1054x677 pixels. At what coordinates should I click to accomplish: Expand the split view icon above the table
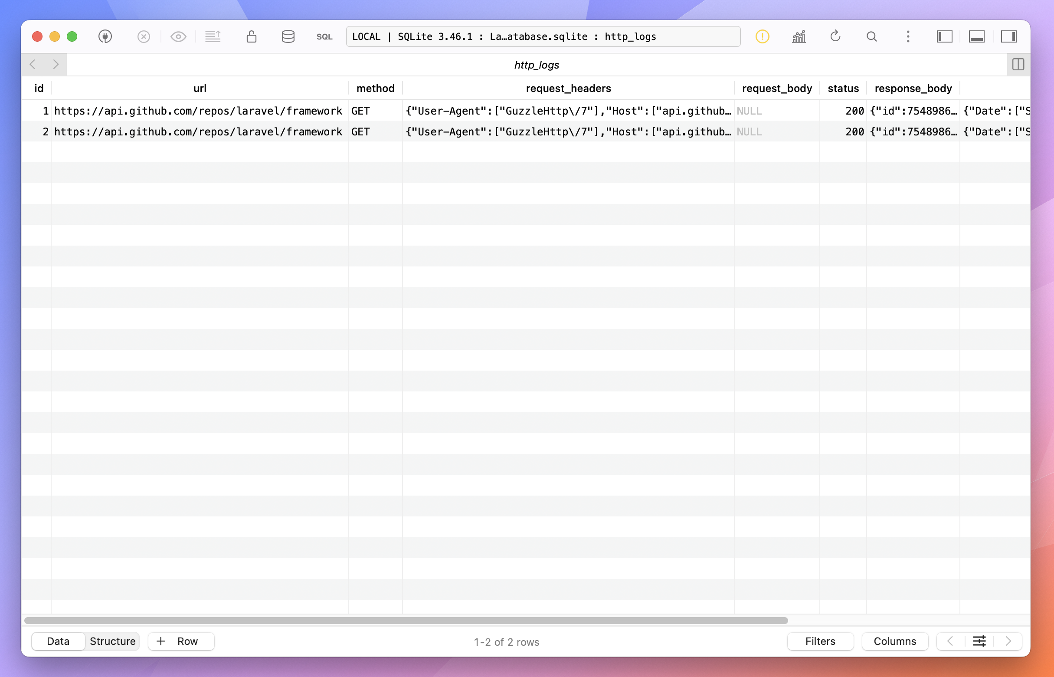1018,65
